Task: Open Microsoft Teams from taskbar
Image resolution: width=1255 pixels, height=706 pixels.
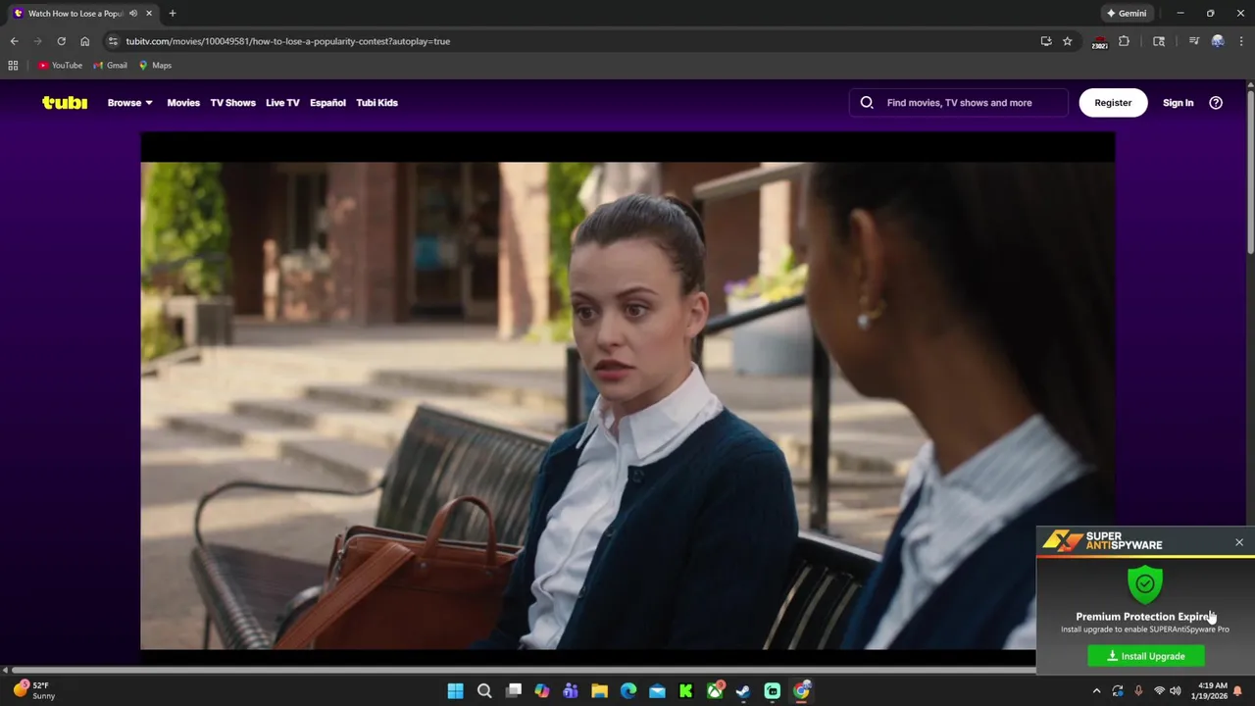Action: (571, 691)
